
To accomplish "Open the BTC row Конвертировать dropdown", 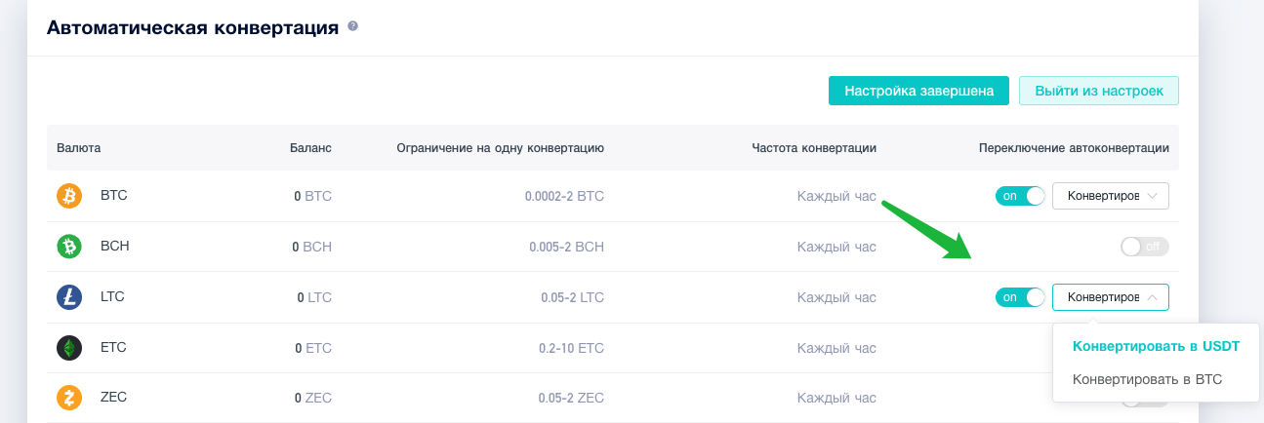I will pos(1111,196).
